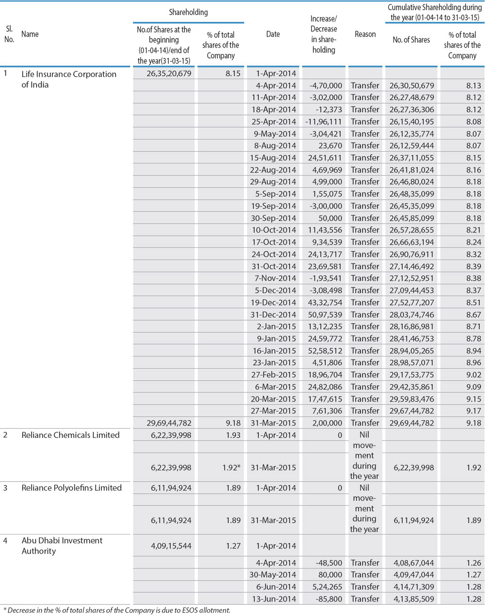485x616 pixels.
Task: Select the Reliance Chemicals Limited row name
Action: [70, 435]
